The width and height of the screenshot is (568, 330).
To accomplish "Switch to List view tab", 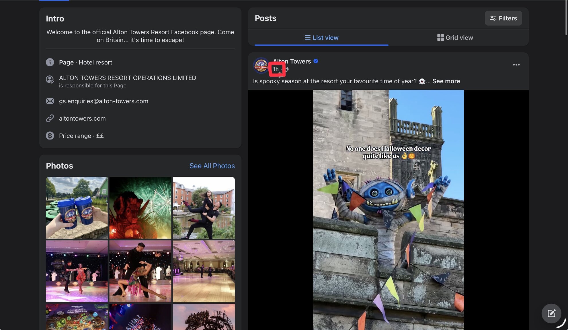I will (x=321, y=38).
